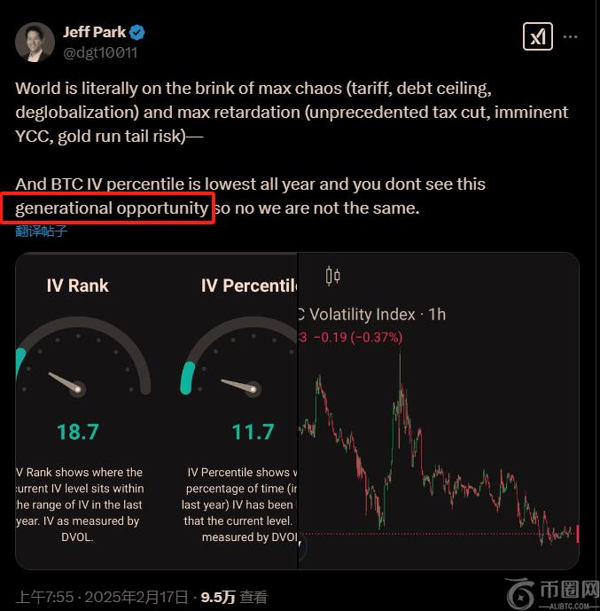600x611 pixels.
Task: Open the Jeff Park display name link
Action: (x=93, y=33)
